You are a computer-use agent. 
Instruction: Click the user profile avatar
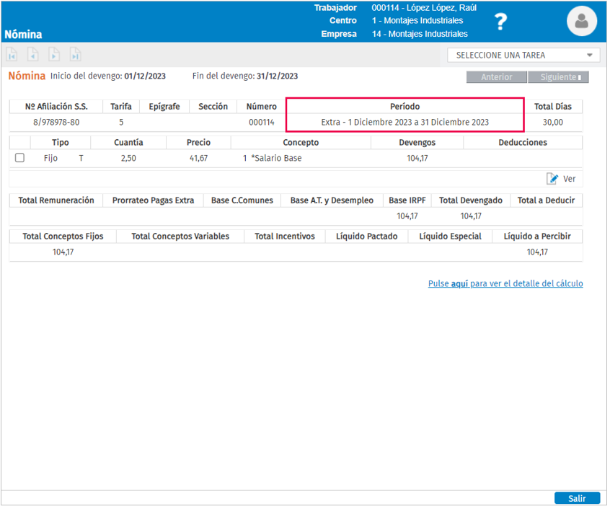[x=581, y=22]
